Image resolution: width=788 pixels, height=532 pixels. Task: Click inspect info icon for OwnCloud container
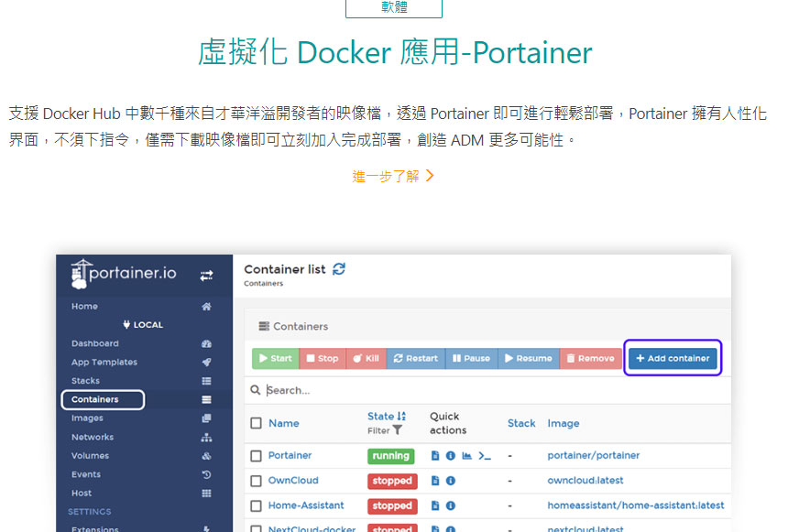pos(451,481)
